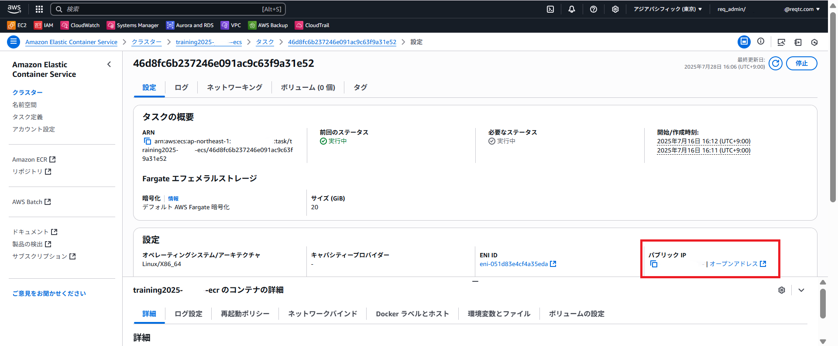Open the EC2 shortcut
Image resolution: width=838 pixels, height=346 pixels.
click(x=17, y=25)
